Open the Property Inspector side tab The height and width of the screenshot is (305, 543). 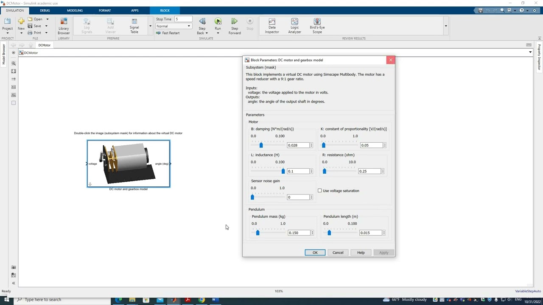point(539,57)
